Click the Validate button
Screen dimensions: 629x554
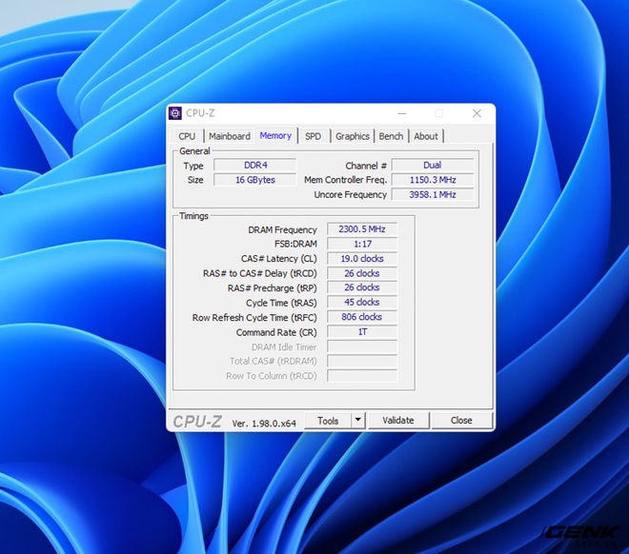pos(398,421)
